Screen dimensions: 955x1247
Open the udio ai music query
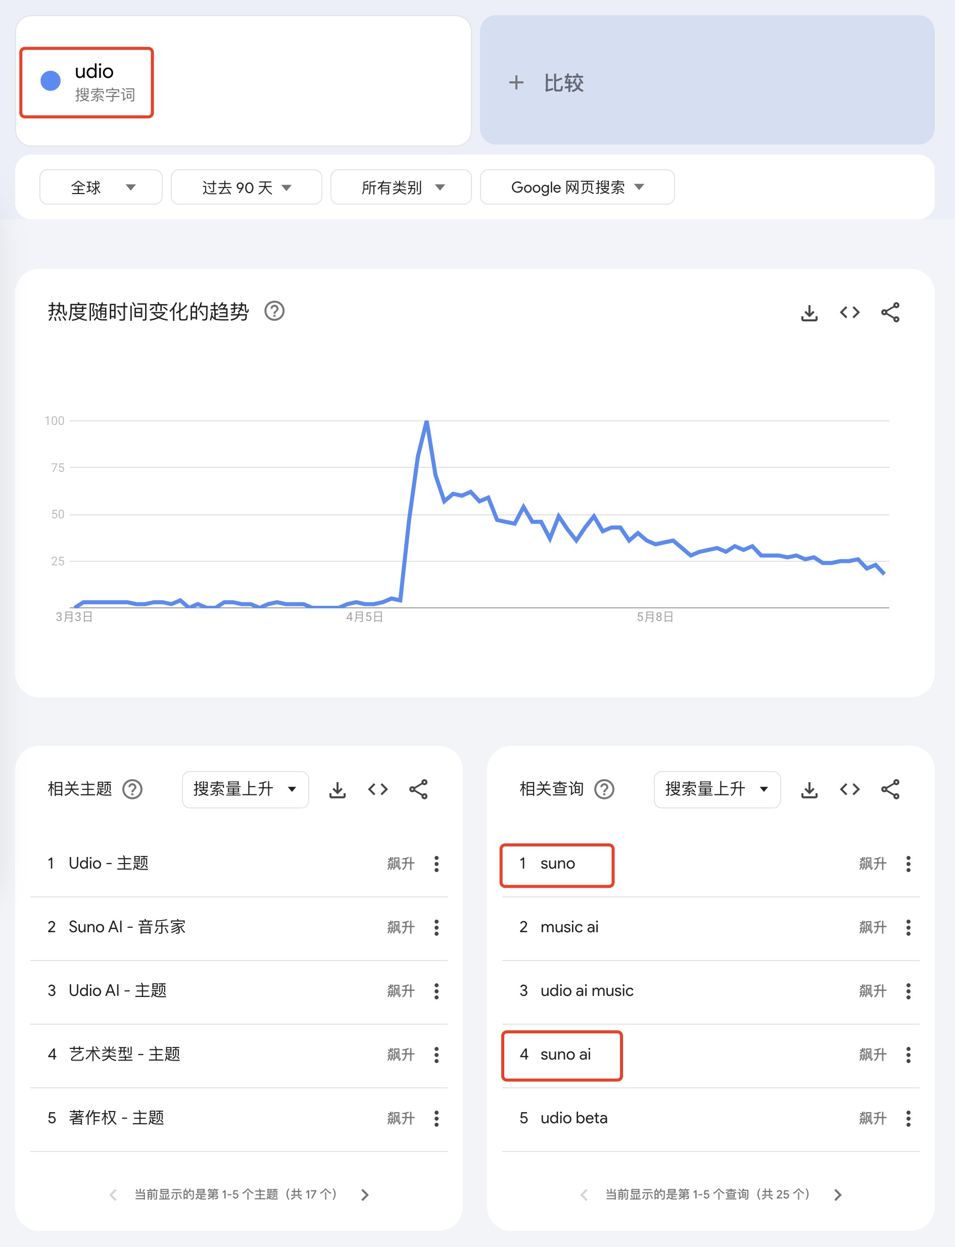(587, 991)
